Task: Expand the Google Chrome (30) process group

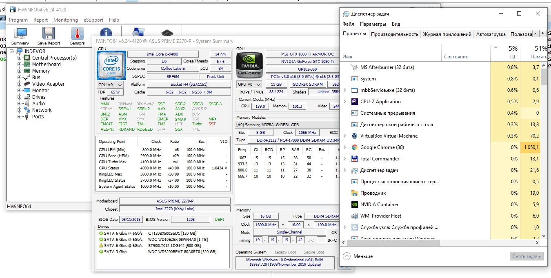Action: (345, 147)
